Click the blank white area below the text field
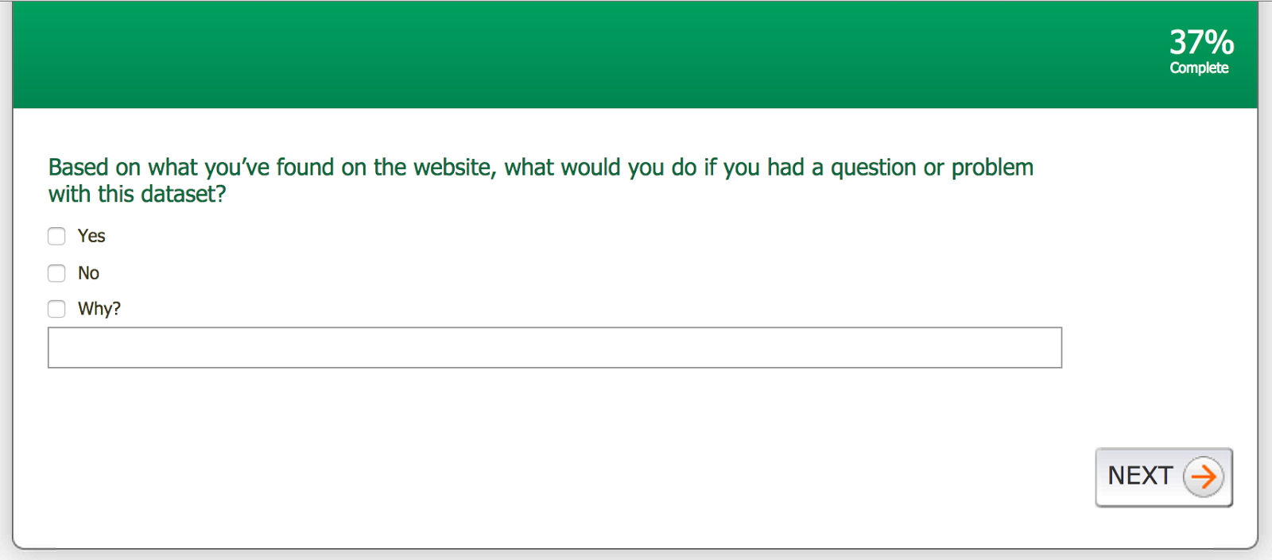The width and height of the screenshot is (1272, 560). [x=556, y=445]
